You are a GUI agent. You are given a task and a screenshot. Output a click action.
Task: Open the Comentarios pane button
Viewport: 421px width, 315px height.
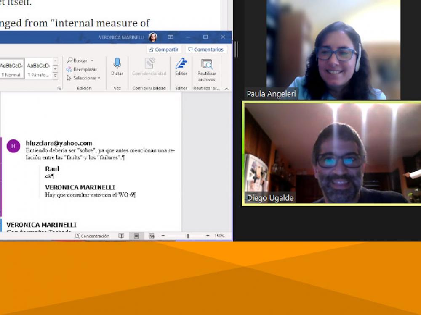(205, 50)
